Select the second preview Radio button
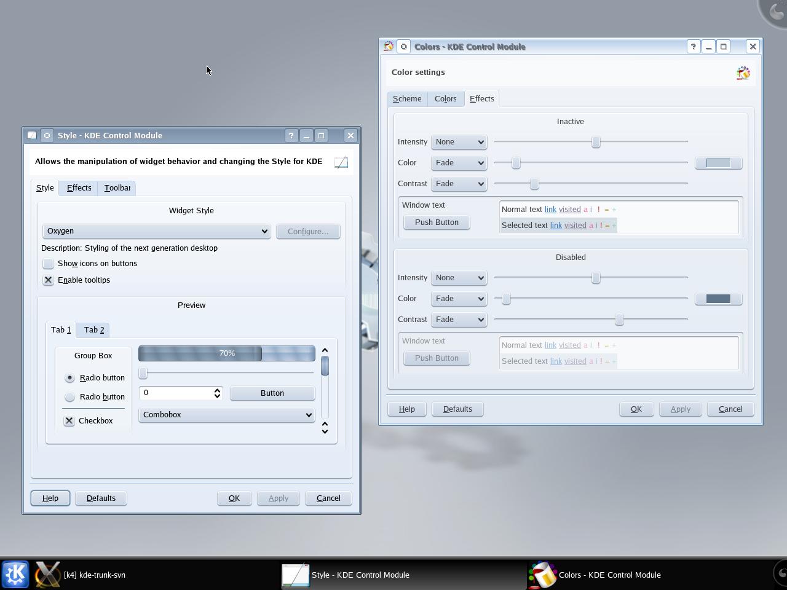This screenshot has width=787, height=590. point(69,397)
